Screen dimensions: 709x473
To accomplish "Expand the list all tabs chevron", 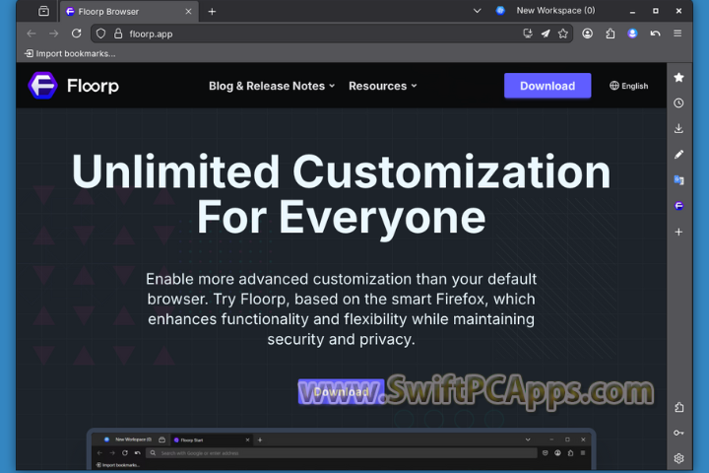I will (477, 11).
